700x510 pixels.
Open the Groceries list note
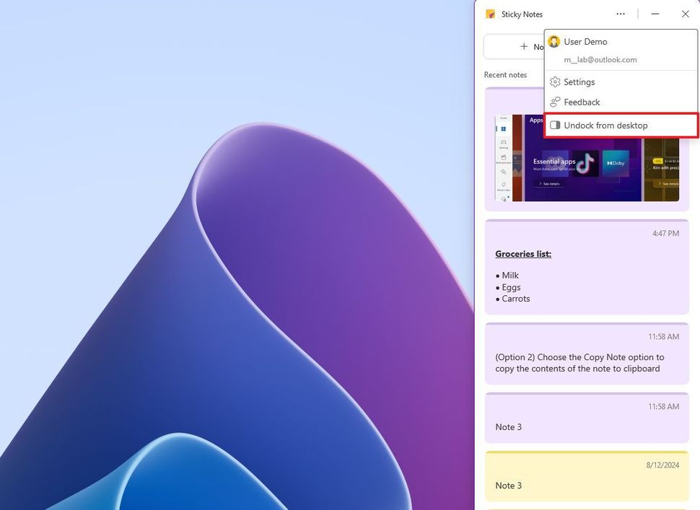pyautogui.click(x=586, y=267)
